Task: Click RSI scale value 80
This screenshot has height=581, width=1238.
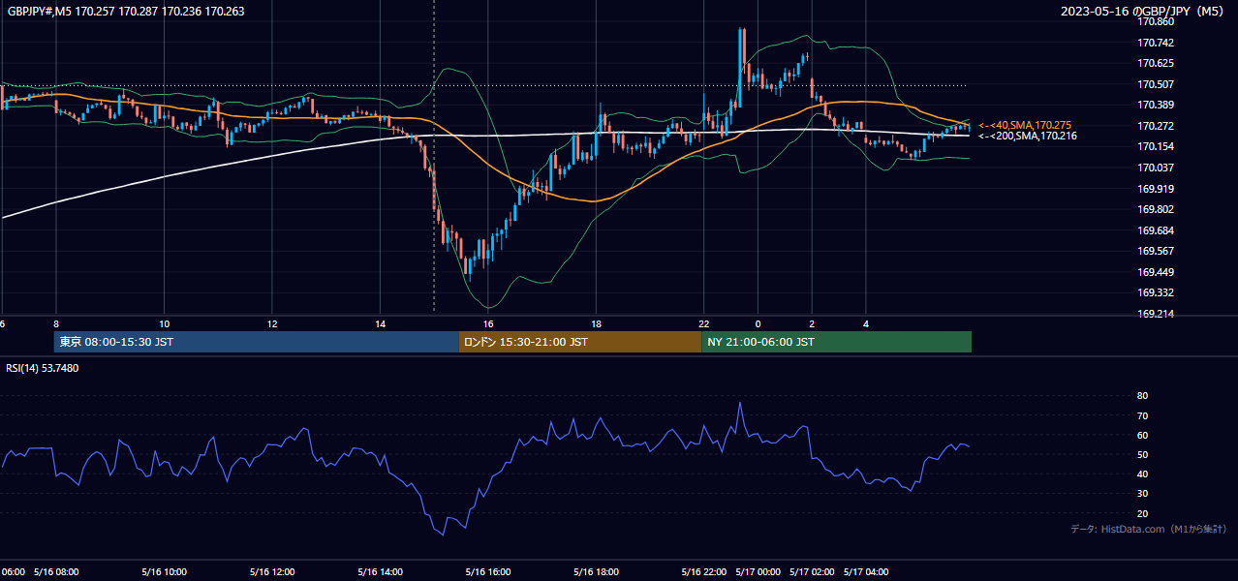Action: click(1142, 396)
